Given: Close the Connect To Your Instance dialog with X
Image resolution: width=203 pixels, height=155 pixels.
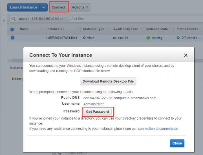Looking at the screenshot, I should [x=186, y=55].
